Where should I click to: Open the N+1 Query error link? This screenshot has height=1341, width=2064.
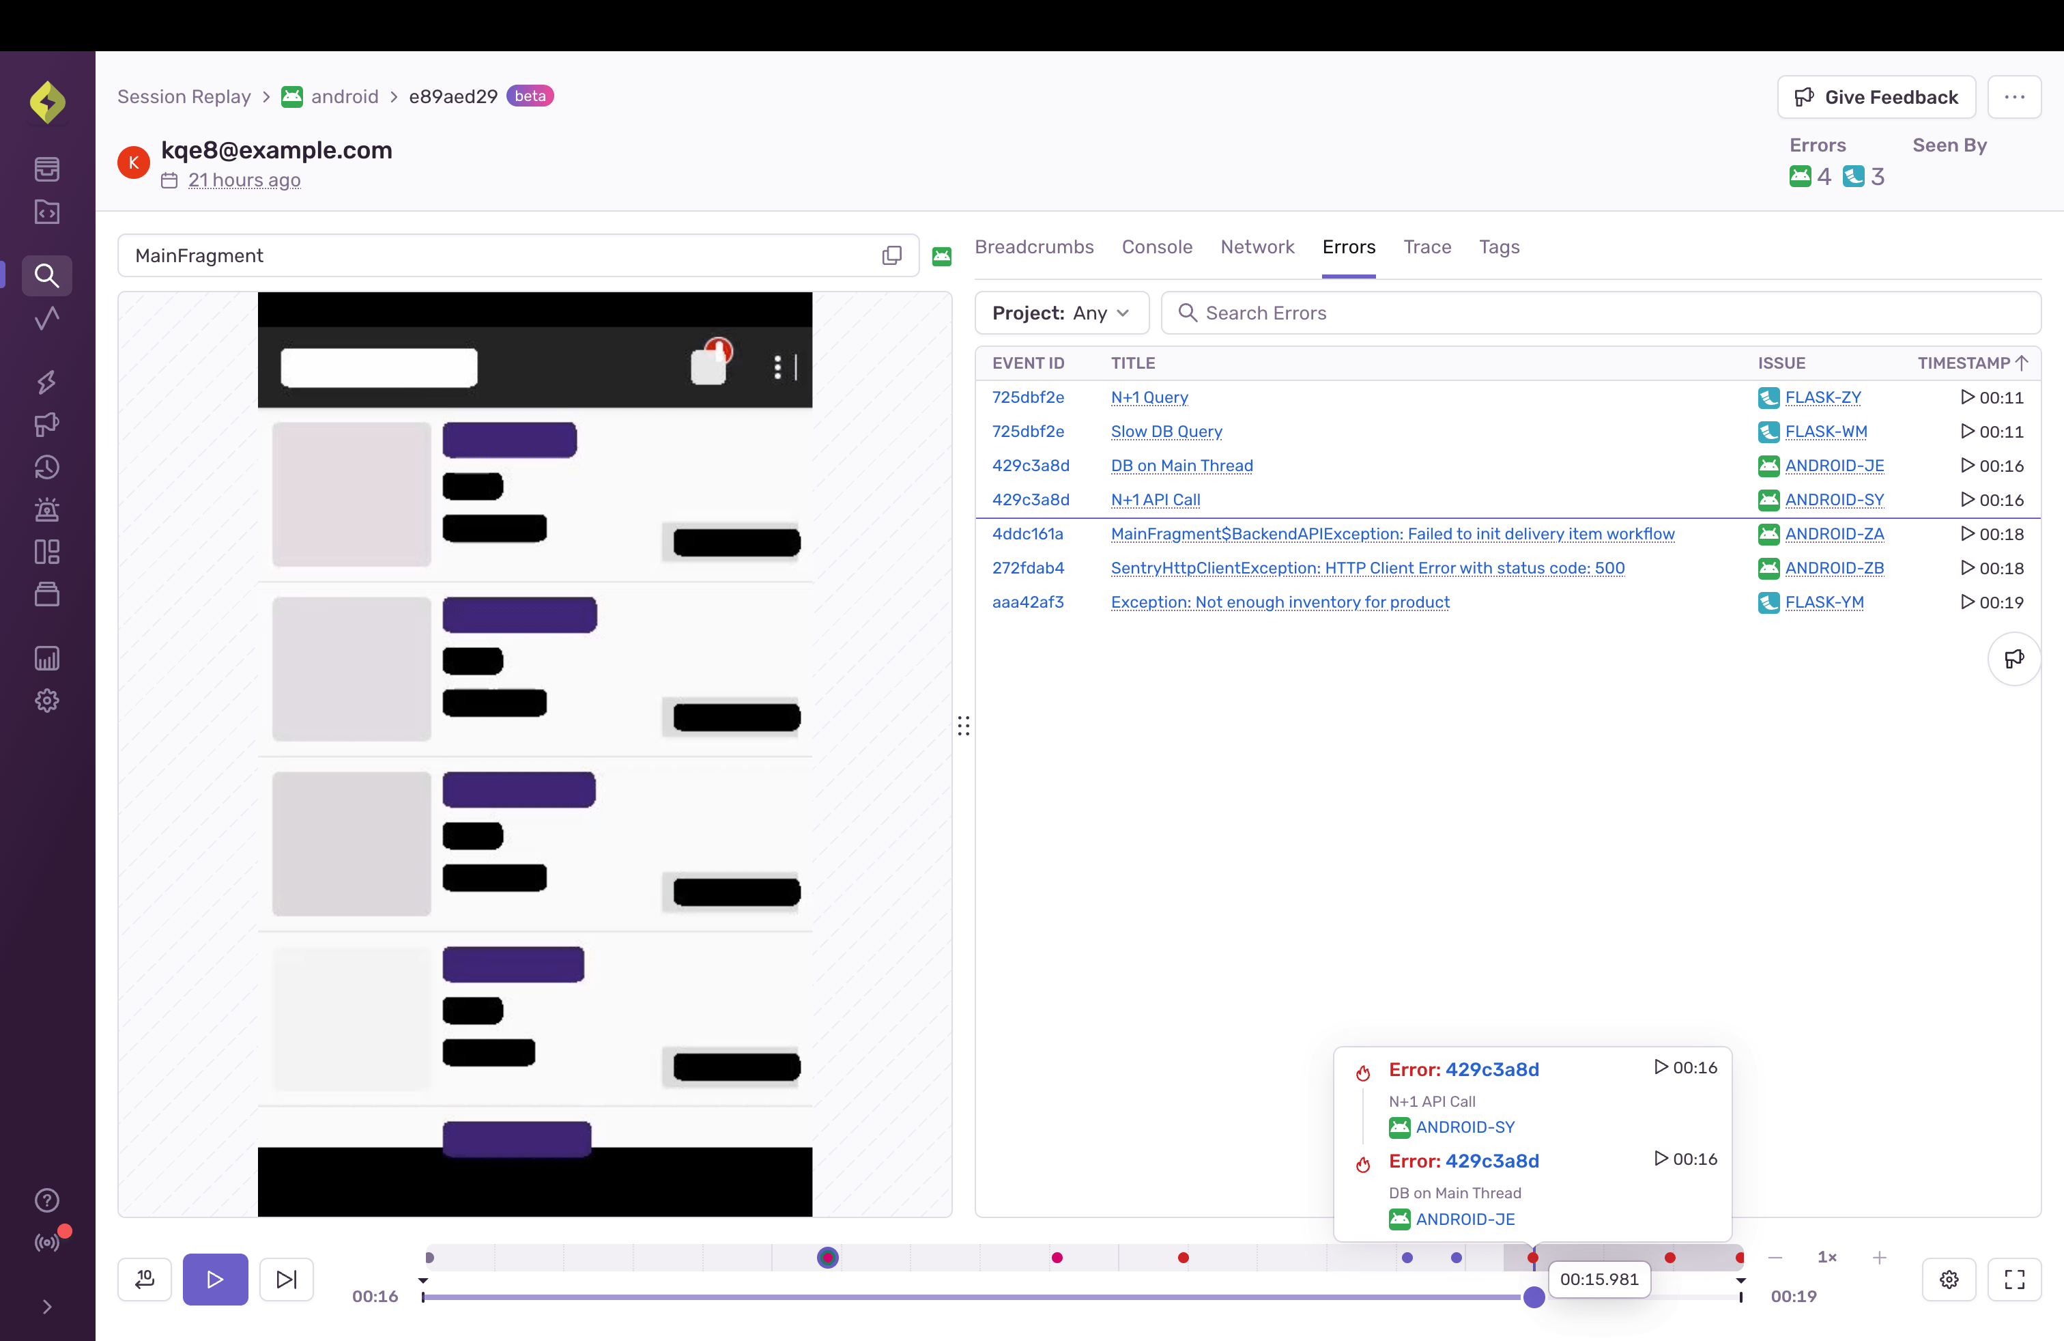(x=1149, y=397)
